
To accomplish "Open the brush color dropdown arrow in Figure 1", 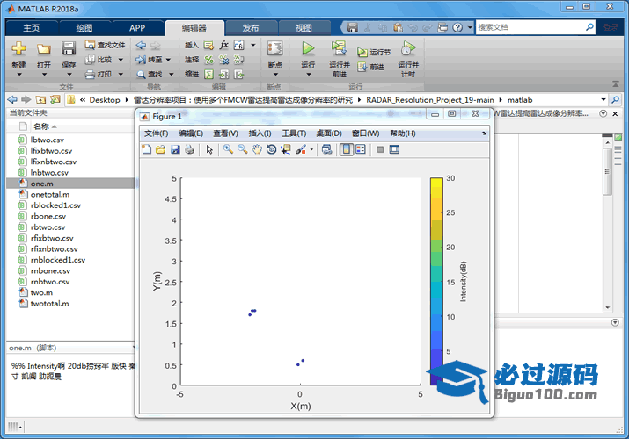I will pos(311,149).
